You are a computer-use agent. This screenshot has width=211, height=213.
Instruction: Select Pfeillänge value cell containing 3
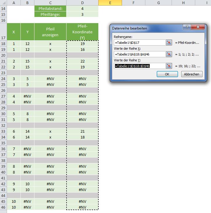(x=82, y=14)
